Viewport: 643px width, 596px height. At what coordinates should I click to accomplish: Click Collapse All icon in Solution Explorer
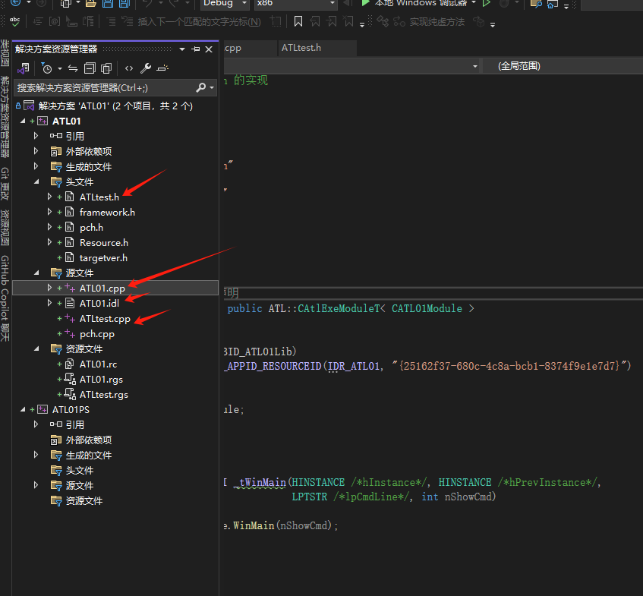coord(90,68)
